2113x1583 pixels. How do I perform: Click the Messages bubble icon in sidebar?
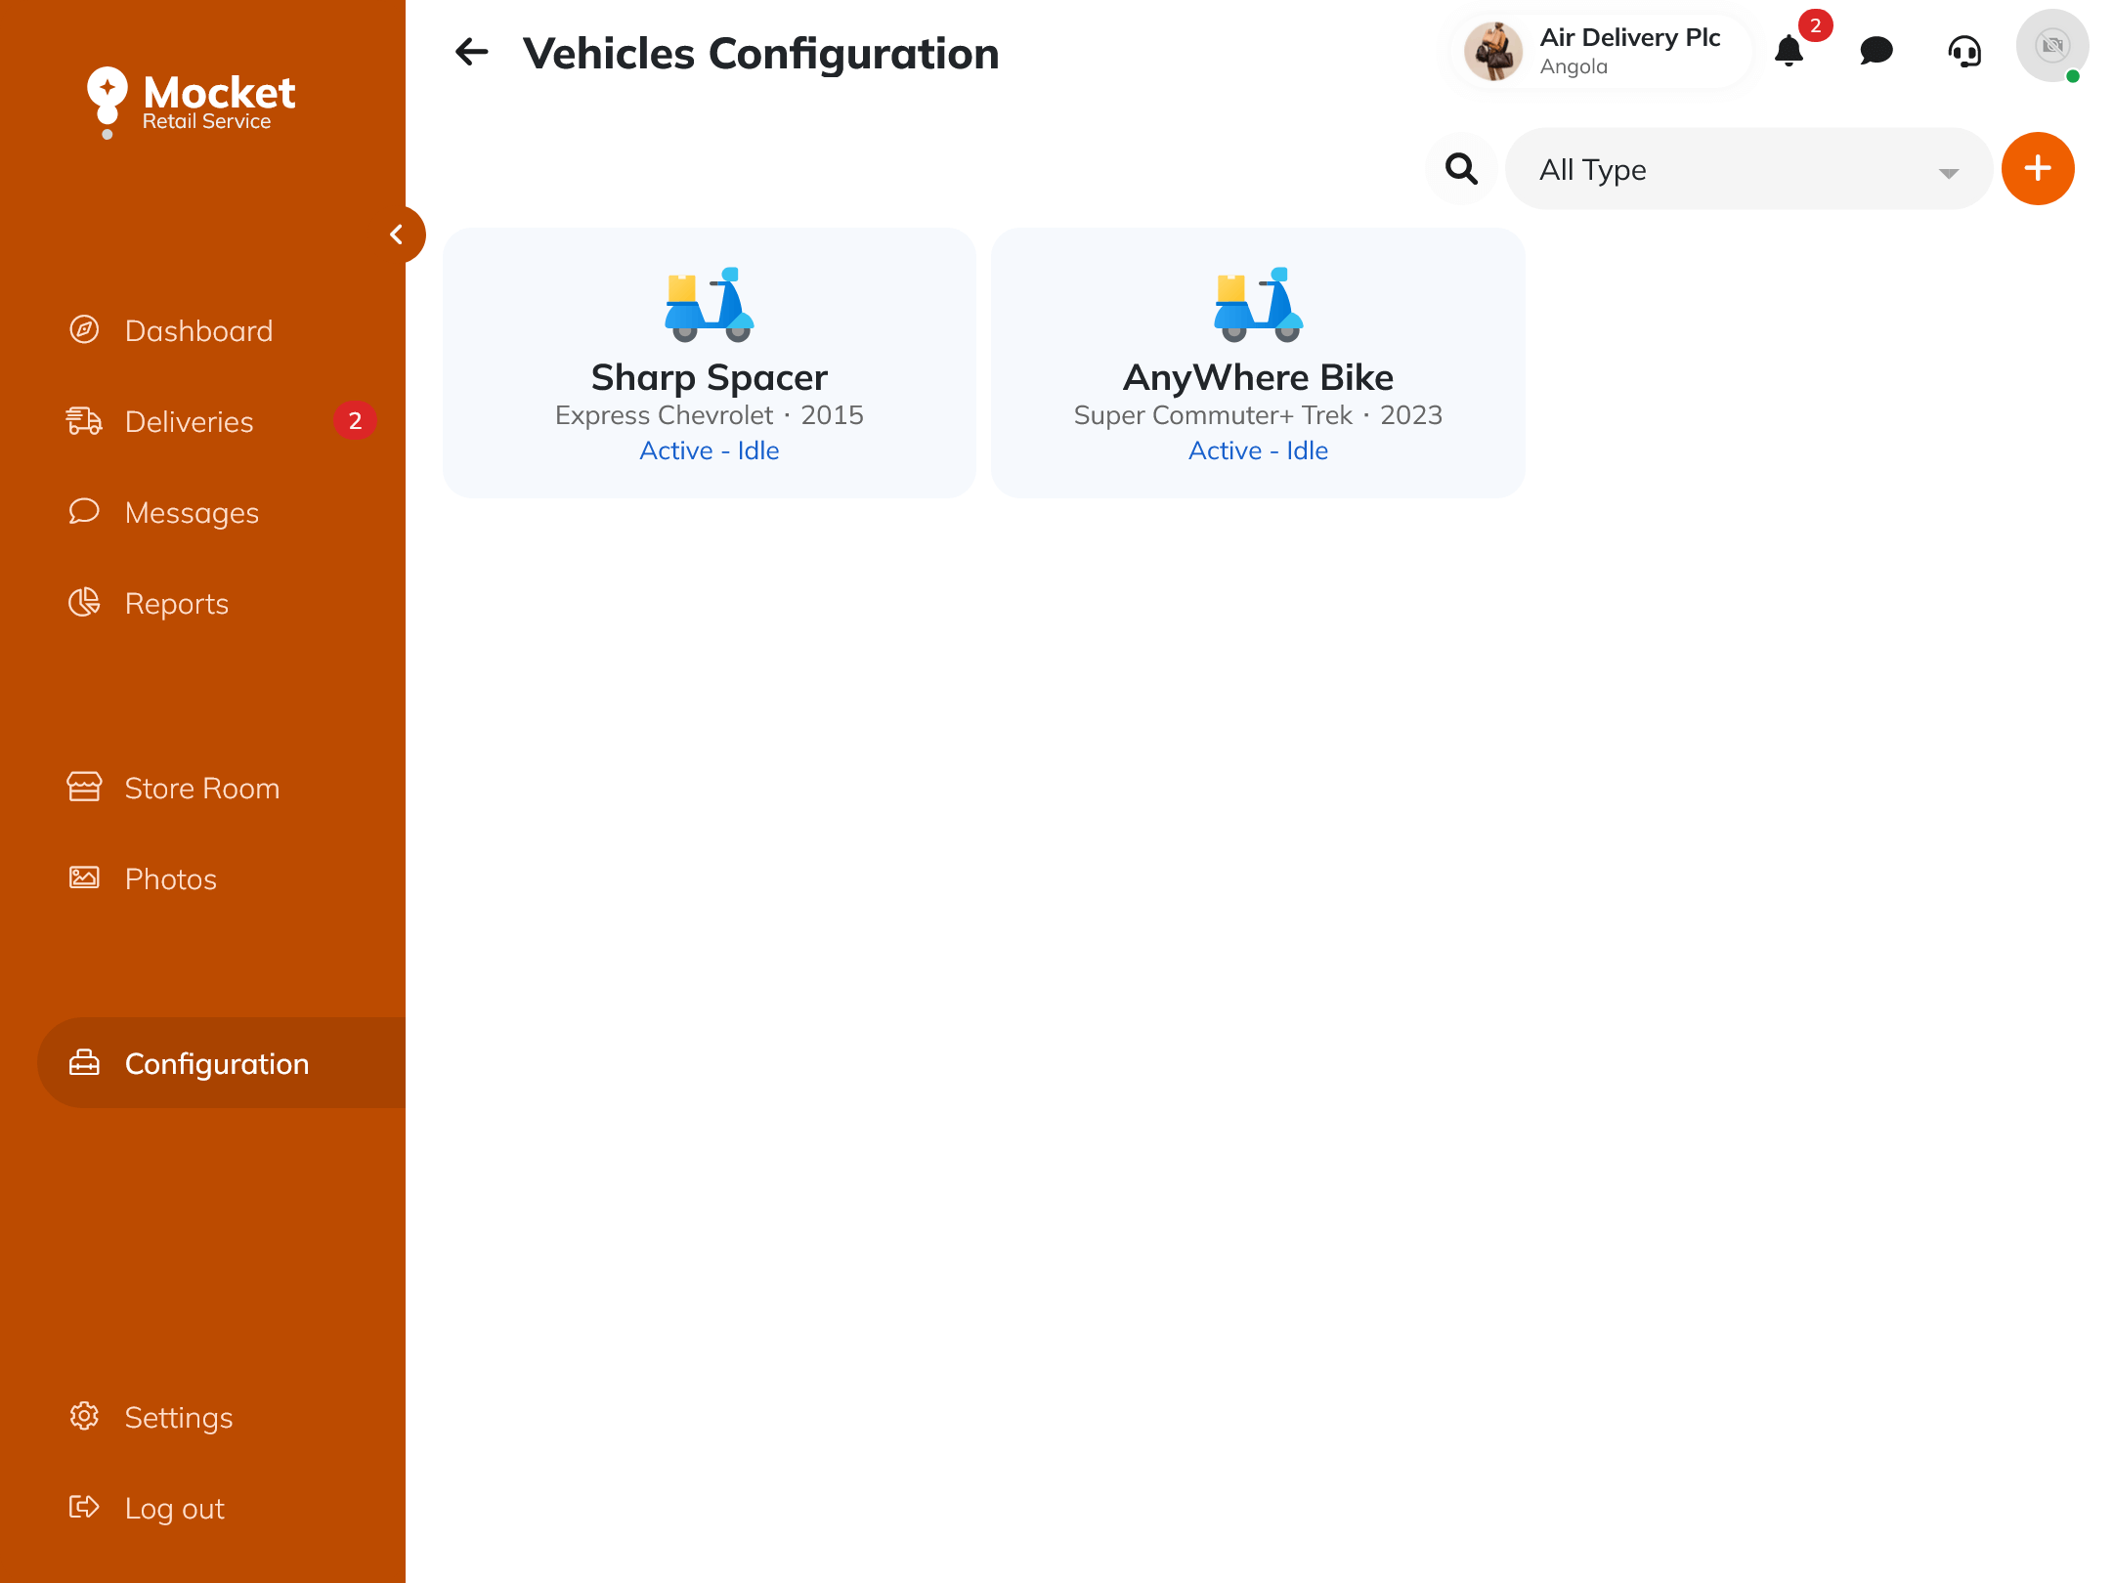point(84,511)
